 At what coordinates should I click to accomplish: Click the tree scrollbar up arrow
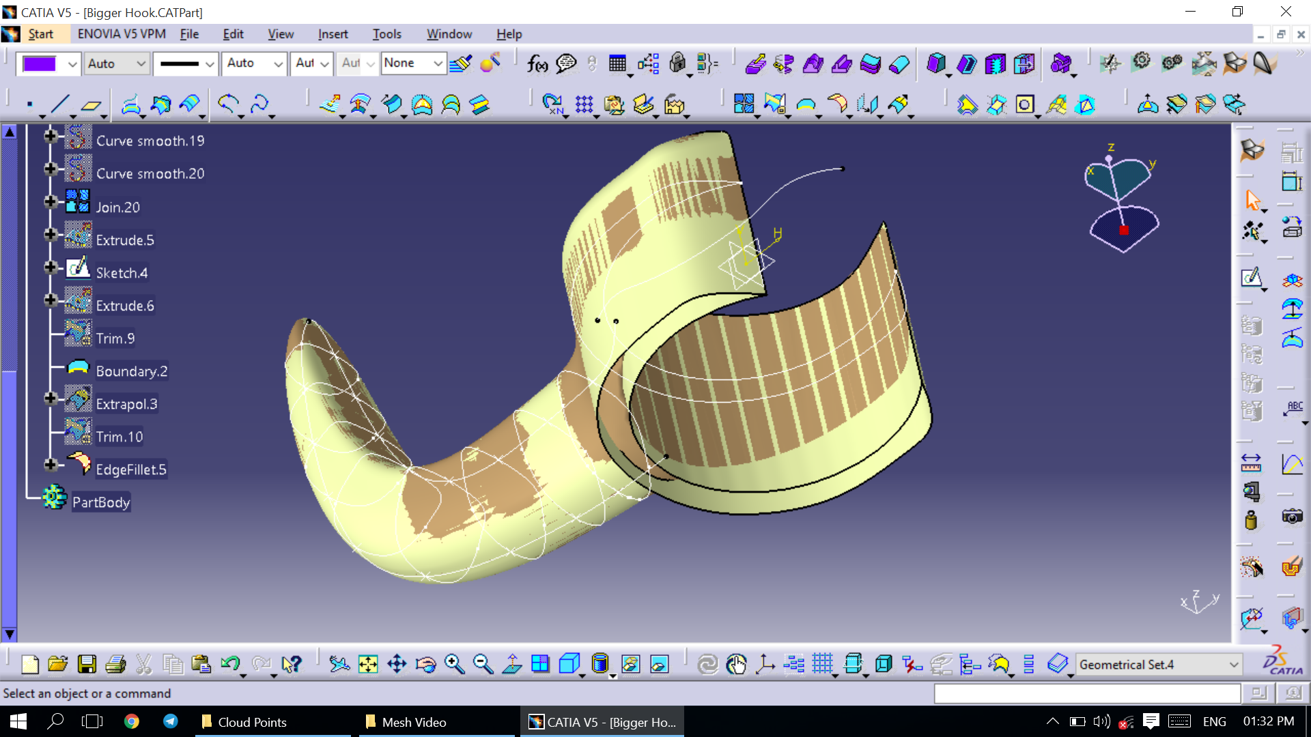10,132
